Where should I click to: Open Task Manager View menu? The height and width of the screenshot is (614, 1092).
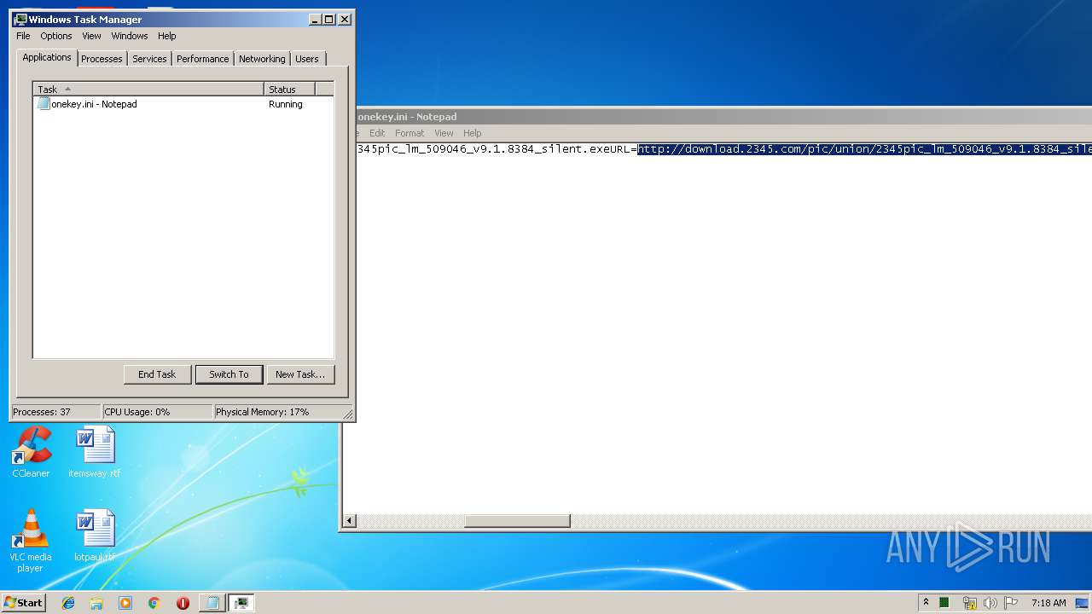[91, 36]
